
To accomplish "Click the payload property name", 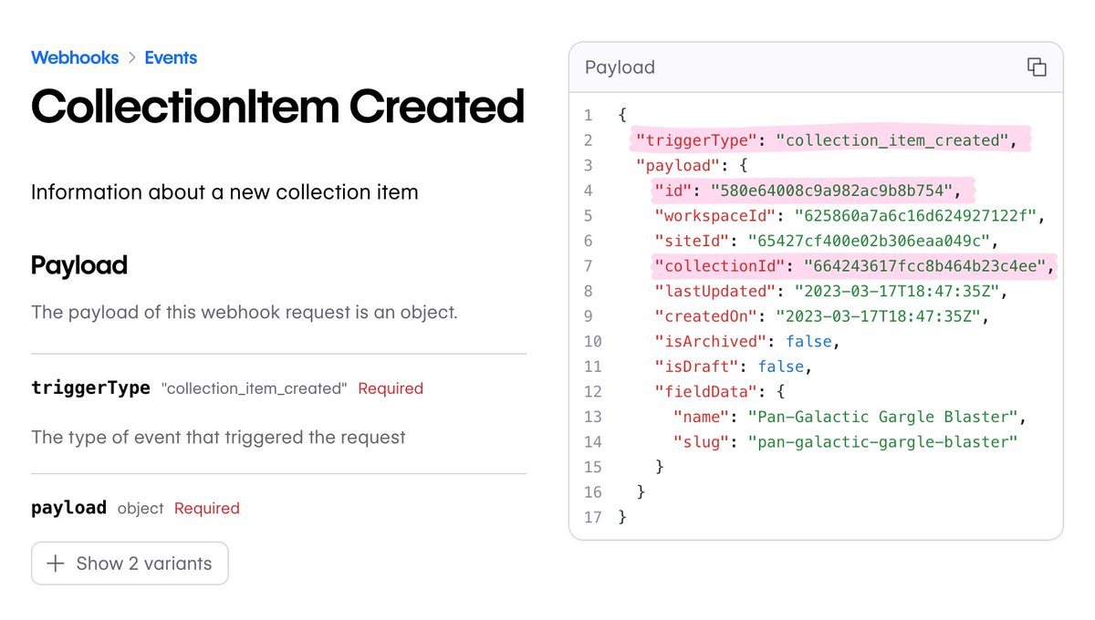I will pyautogui.click(x=68, y=508).
